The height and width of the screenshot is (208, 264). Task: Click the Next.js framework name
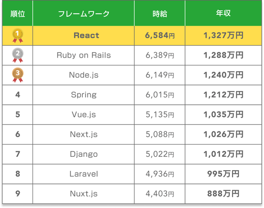(84, 134)
